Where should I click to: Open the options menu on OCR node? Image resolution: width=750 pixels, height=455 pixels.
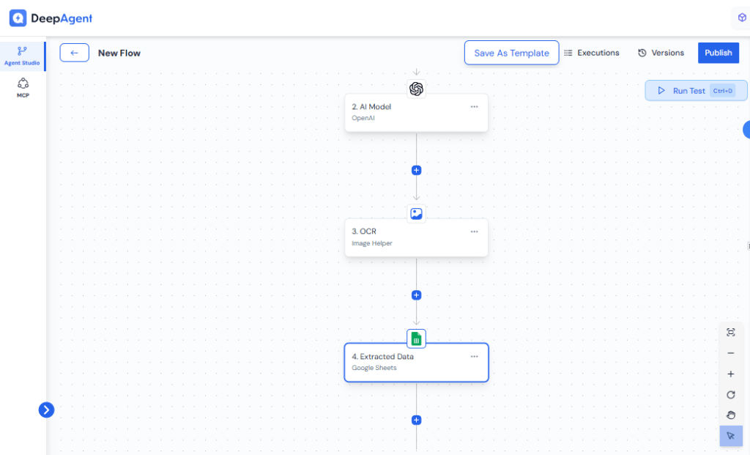[x=474, y=231]
